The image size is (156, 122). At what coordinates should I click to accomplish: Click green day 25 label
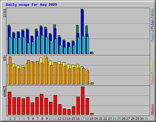[119, 119]
